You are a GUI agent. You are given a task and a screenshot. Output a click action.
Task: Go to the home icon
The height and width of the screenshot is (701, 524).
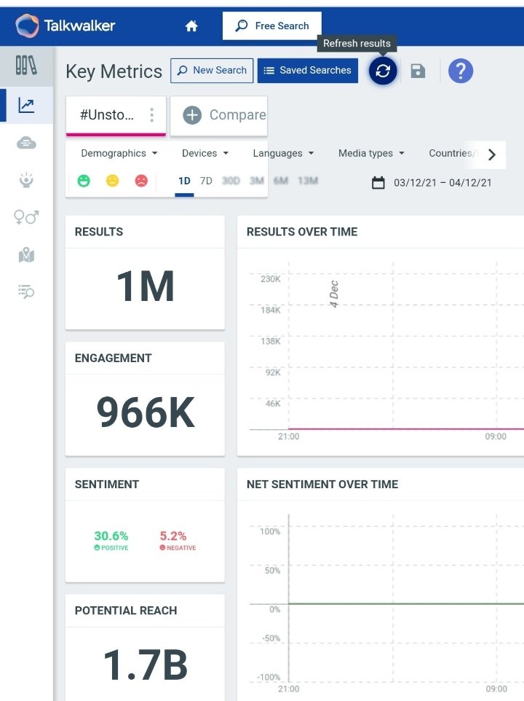click(191, 26)
